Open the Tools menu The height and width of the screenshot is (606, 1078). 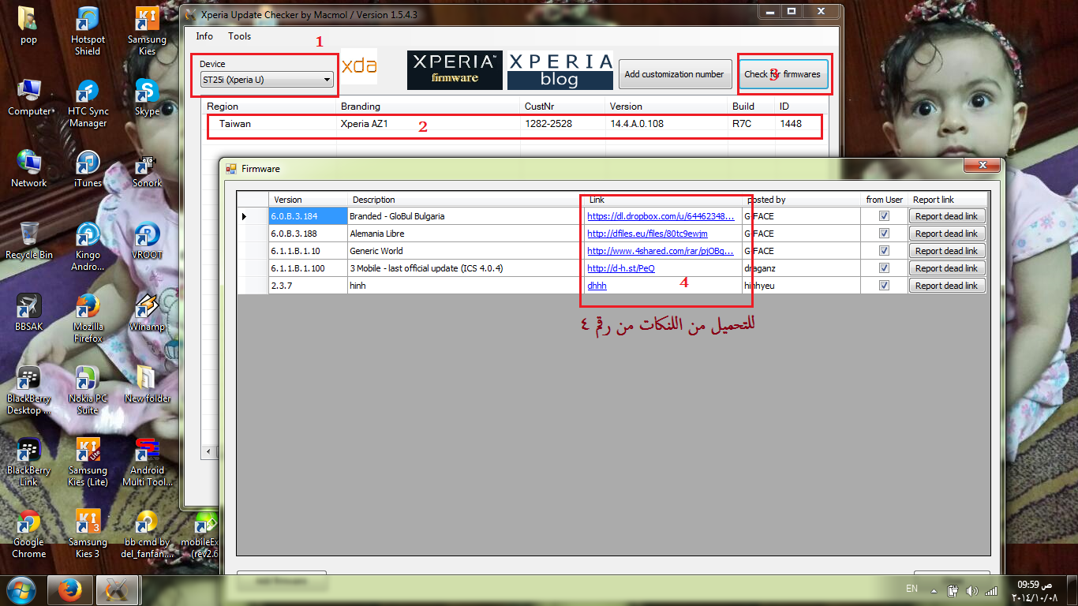pyautogui.click(x=239, y=36)
